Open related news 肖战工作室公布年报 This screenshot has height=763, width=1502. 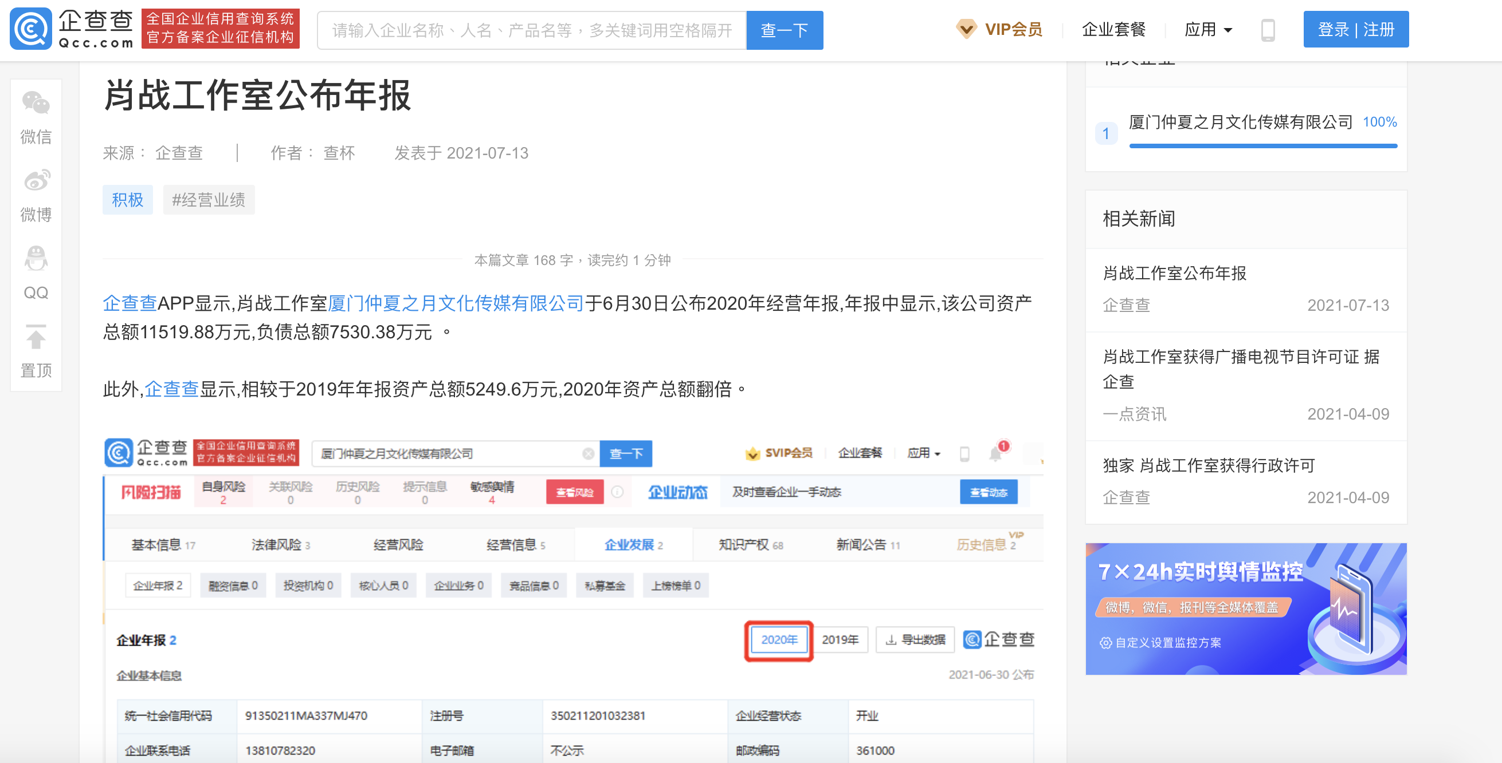coord(1174,273)
